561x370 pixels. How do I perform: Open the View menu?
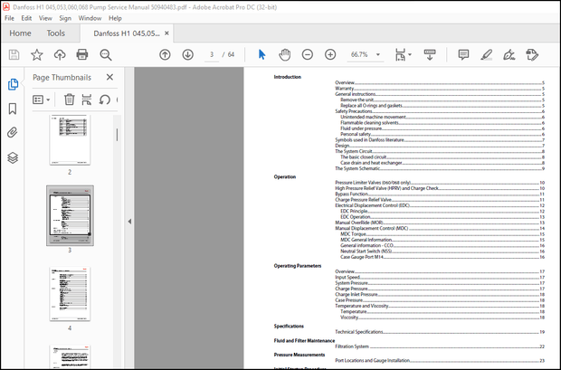[45, 18]
